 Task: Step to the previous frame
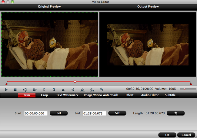pos(25,90)
